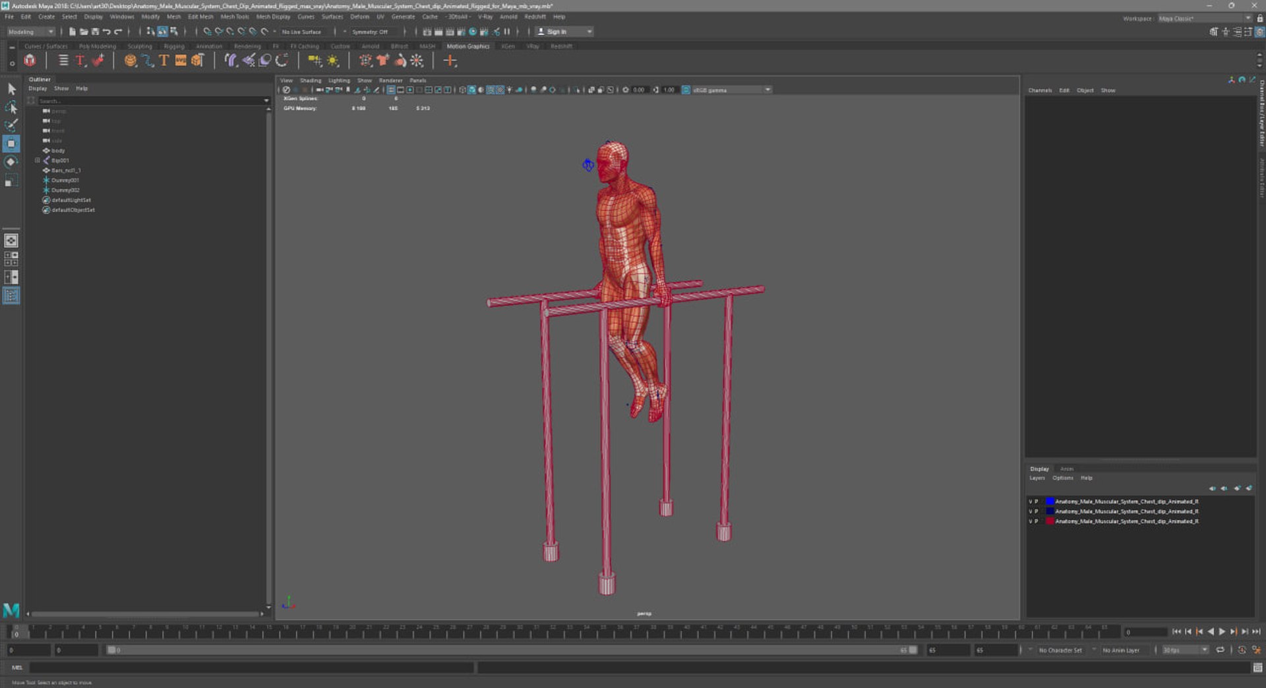The image size is (1266, 688).
Task: Click the orange 'T' polygon type shelf icon
Action: (164, 61)
